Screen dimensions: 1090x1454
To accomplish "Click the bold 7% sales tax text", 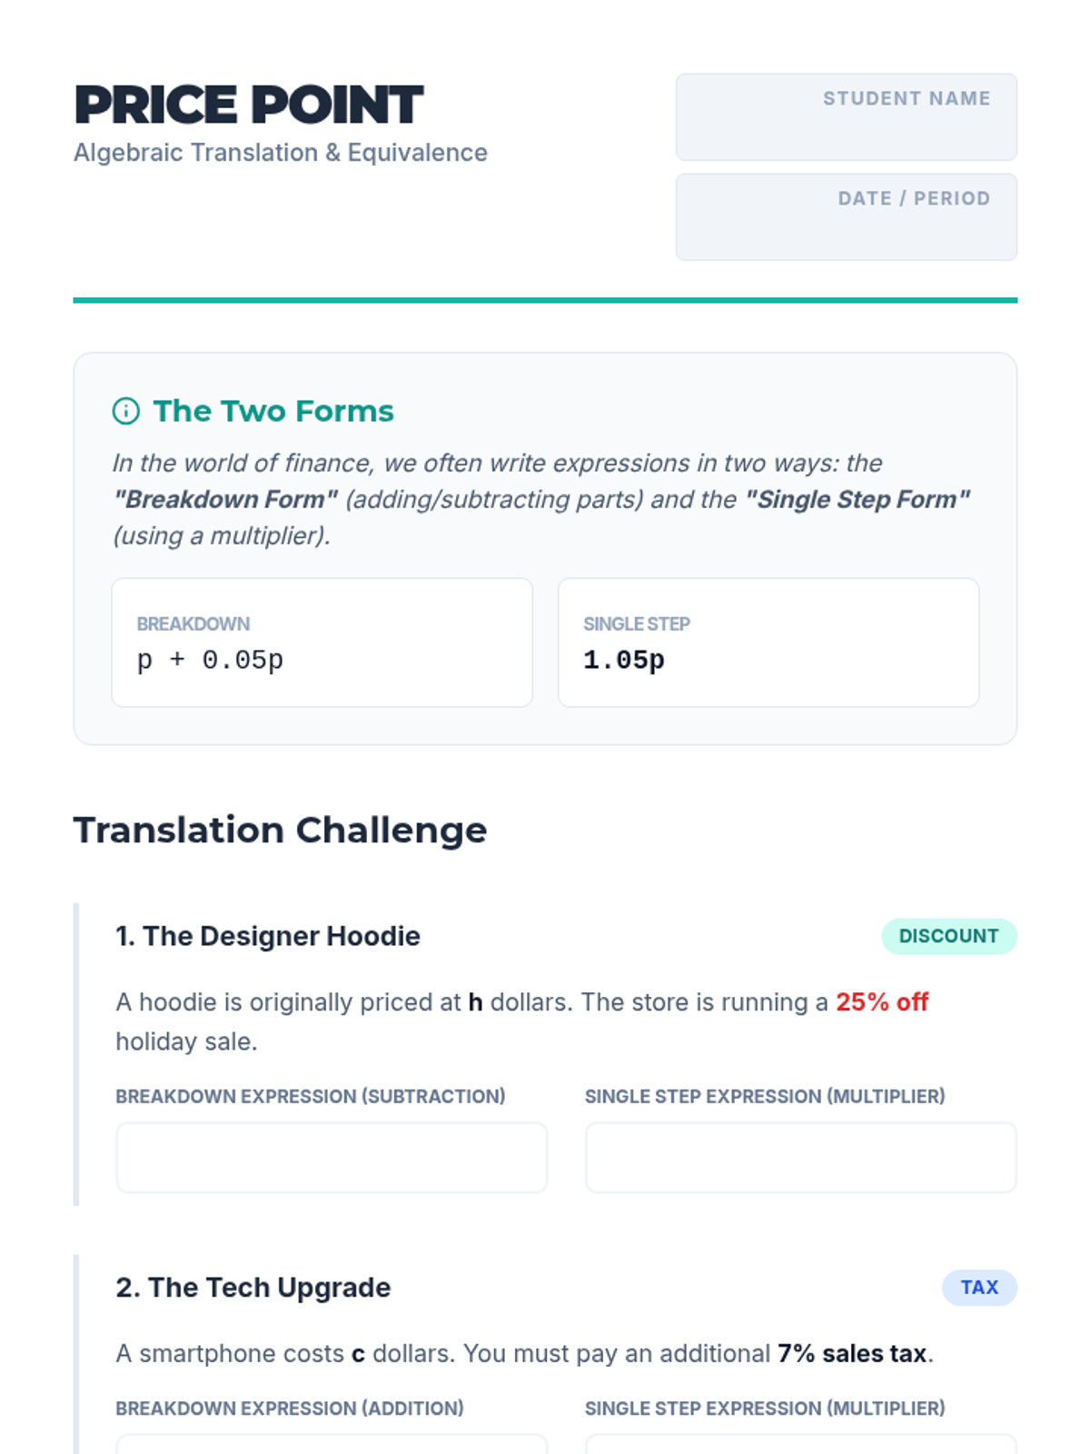I will (x=852, y=1353).
